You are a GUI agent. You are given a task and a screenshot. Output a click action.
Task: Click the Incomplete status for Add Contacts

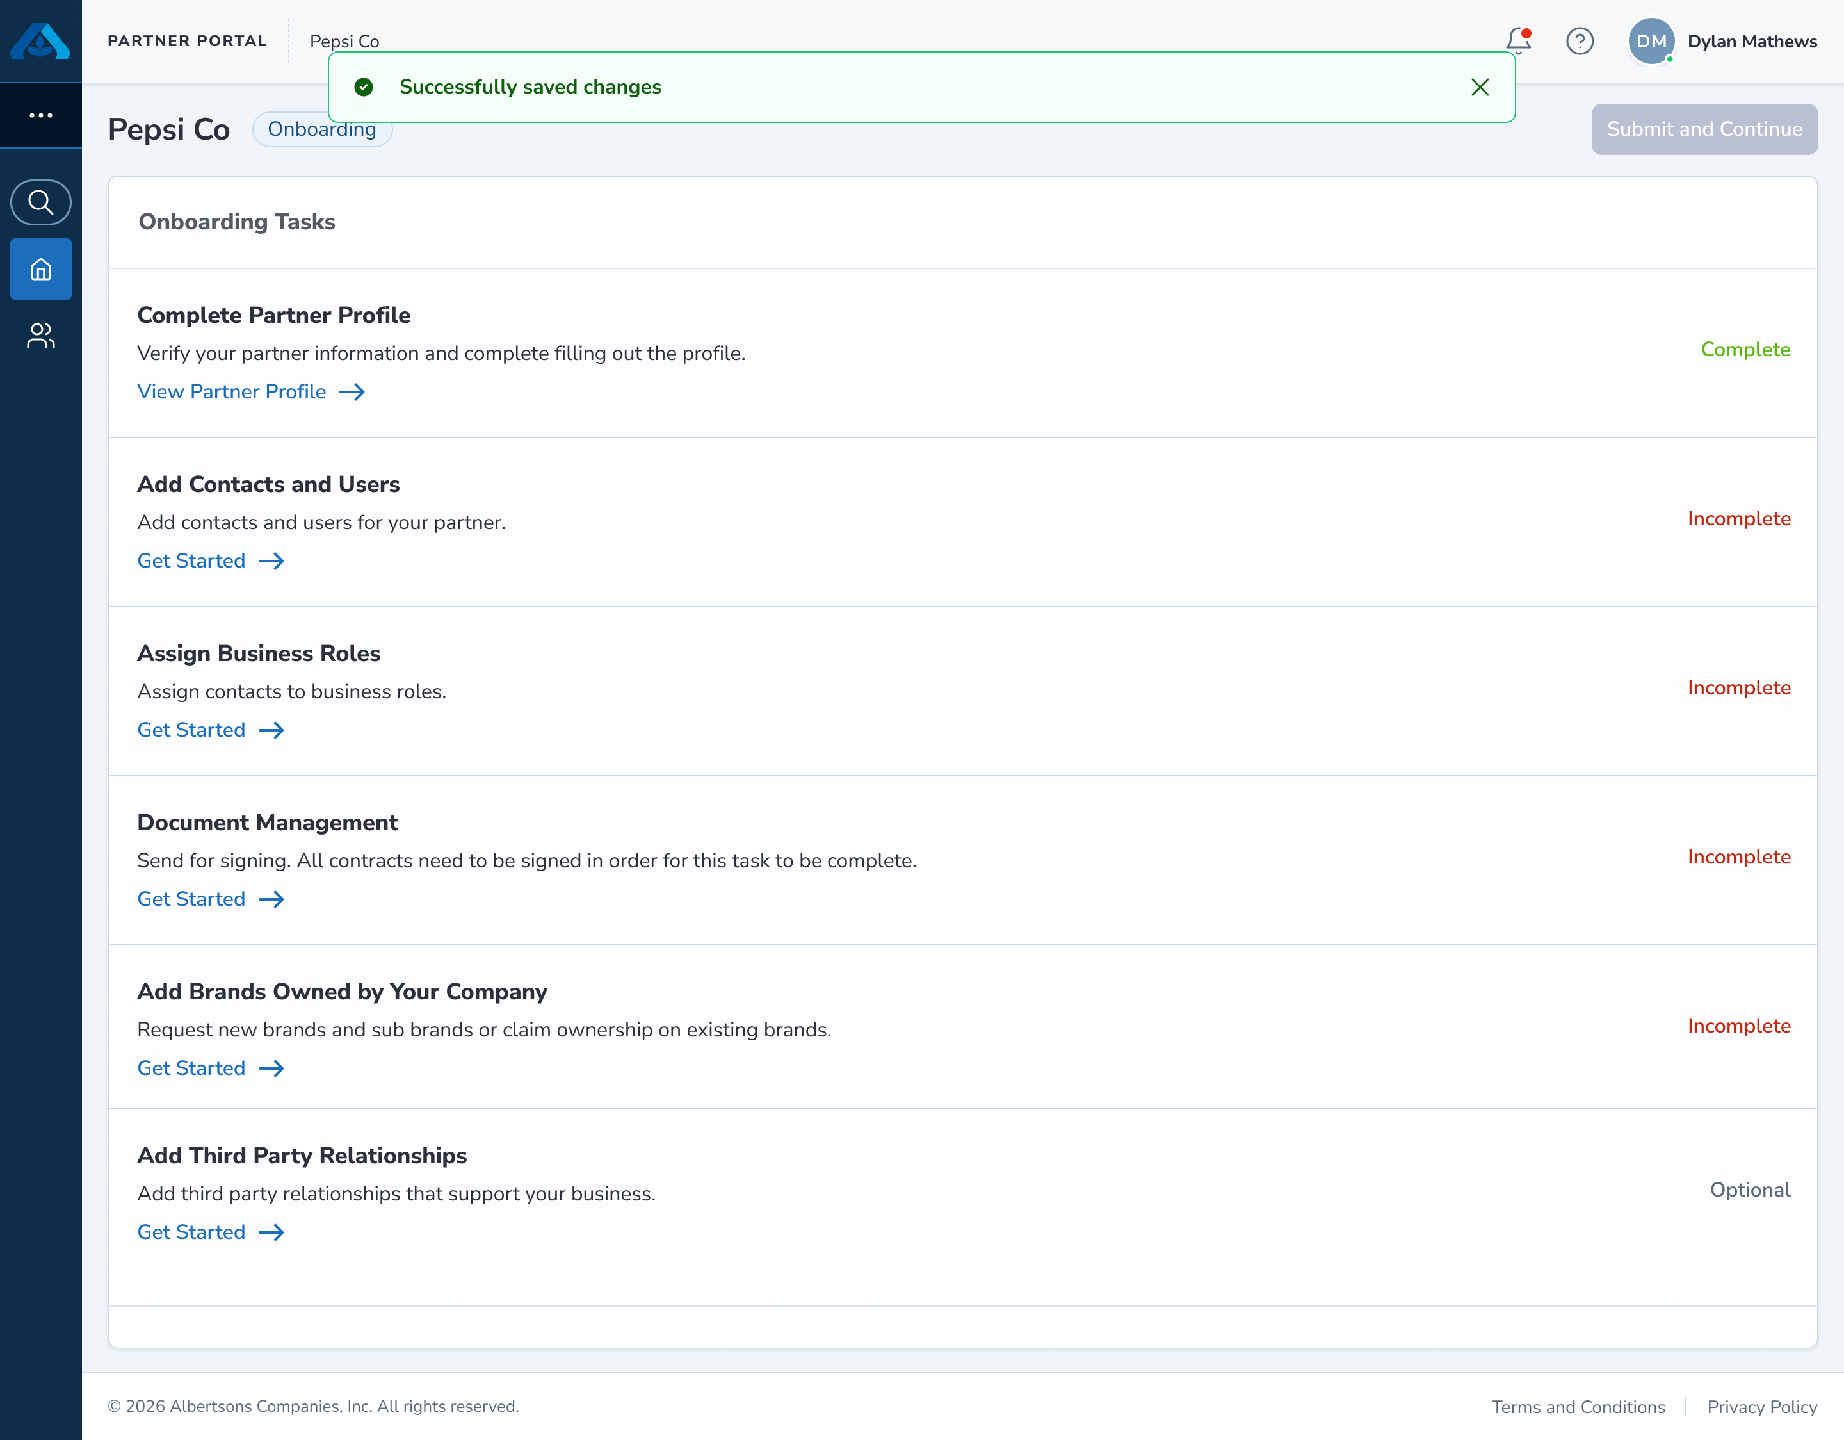coord(1739,519)
